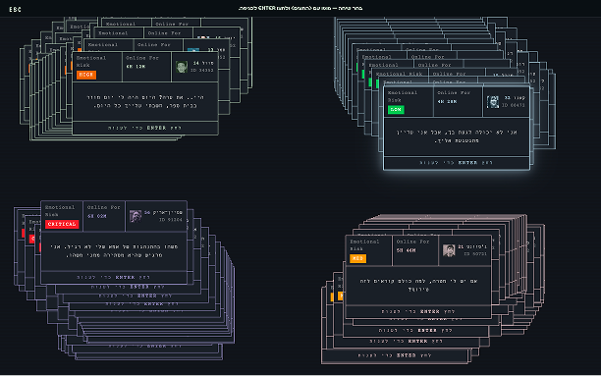This screenshot has height=376, width=601.
Task: Click the ID number on the HIGH risk card
Action: click(x=201, y=70)
